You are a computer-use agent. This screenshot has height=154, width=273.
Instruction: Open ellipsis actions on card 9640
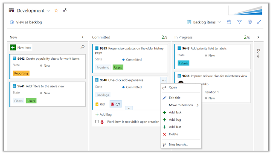[164, 80]
